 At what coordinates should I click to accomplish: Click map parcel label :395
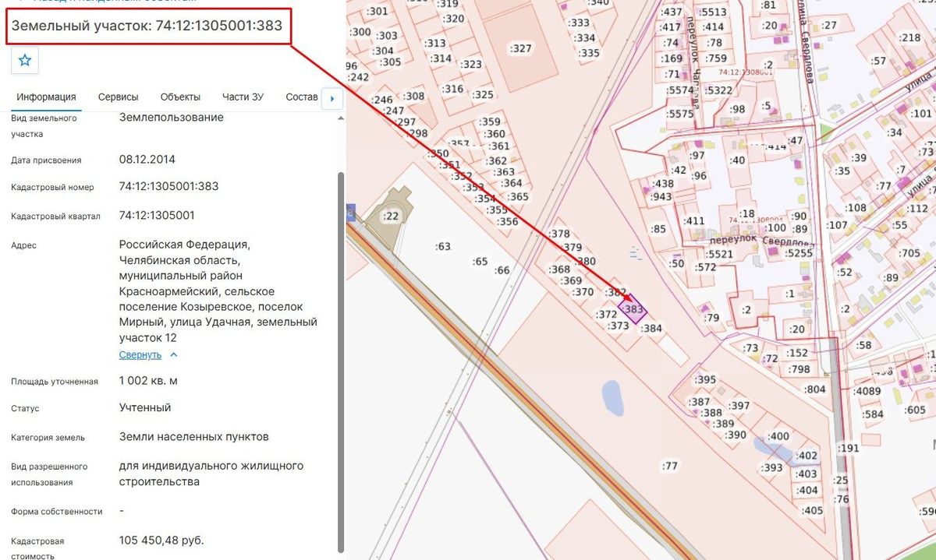tap(704, 380)
